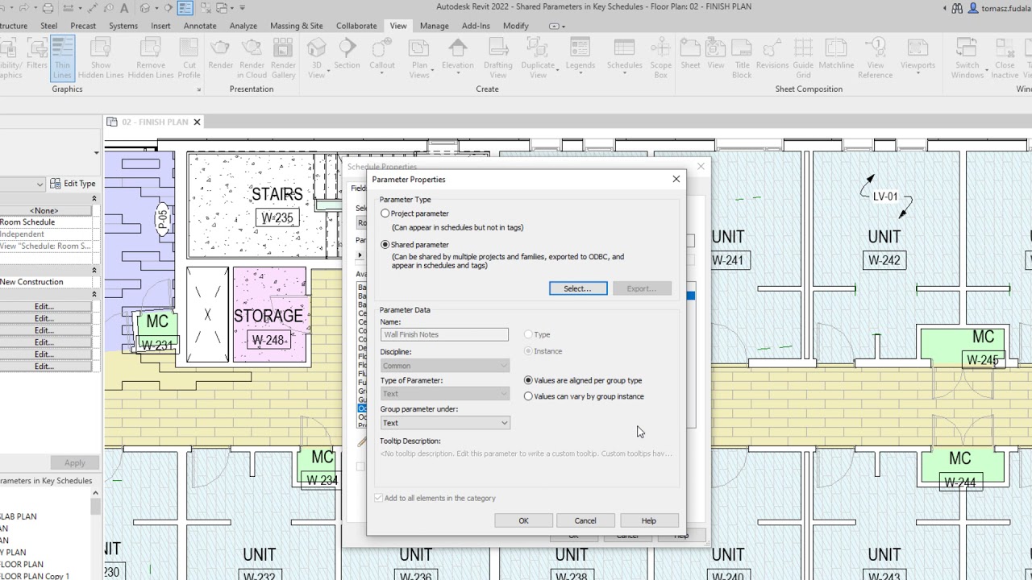Open the Group parameter under dropdown

pos(445,423)
